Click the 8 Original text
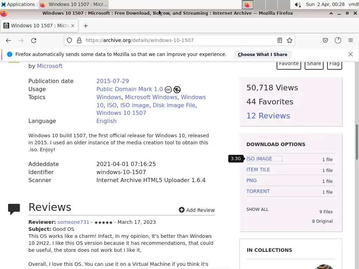Viewport: 359px width, 269px height. [323, 221]
